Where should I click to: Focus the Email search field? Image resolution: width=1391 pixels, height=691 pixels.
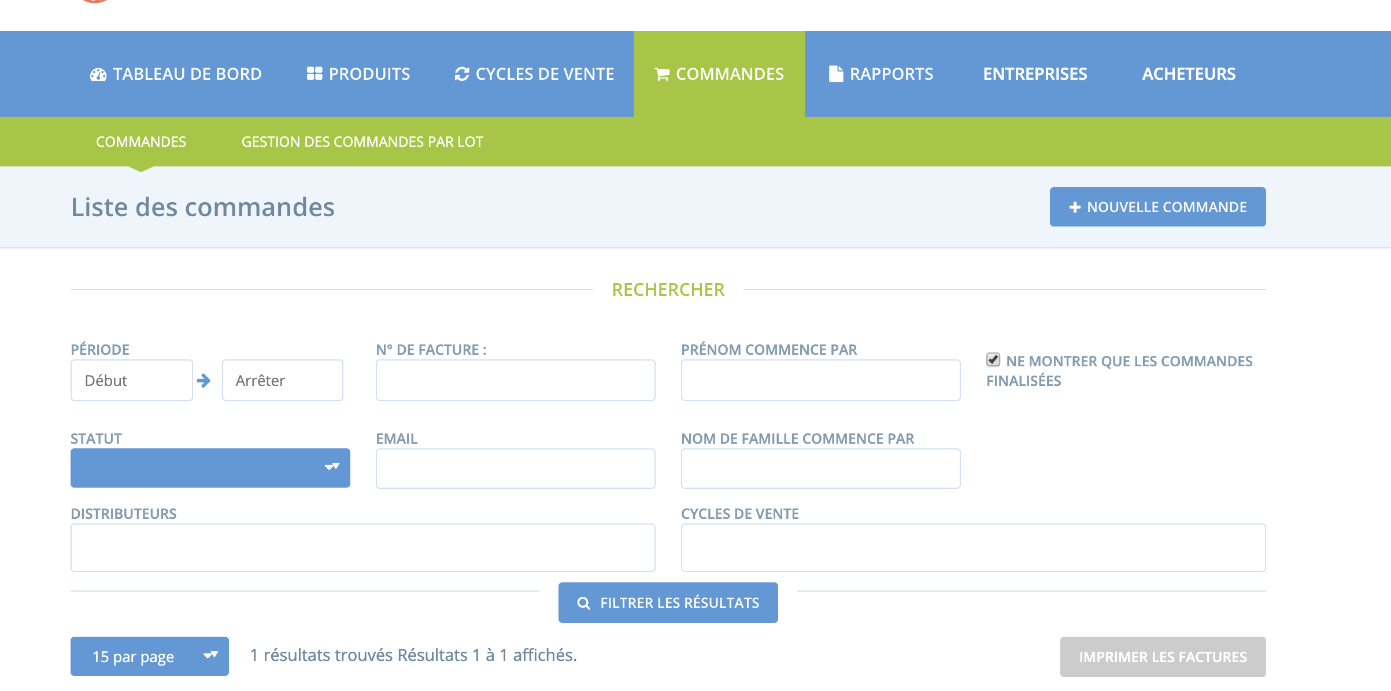click(515, 469)
